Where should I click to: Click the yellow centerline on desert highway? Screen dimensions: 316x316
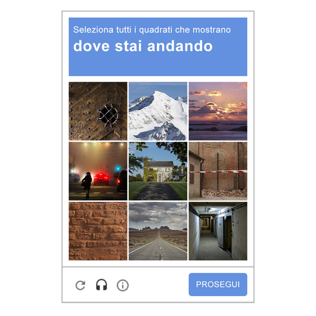pos(160,243)
